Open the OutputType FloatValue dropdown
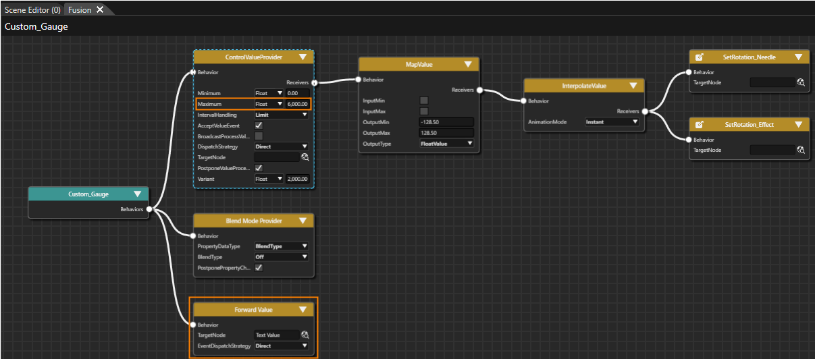The width and height of the screenshot is (815, 359). pyautogui.click(x=446, y=144)
